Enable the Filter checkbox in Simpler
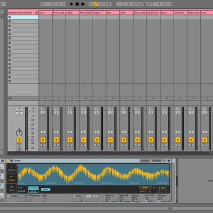The width and height of the screenshot is (213, 213). (x=9, y=196)
